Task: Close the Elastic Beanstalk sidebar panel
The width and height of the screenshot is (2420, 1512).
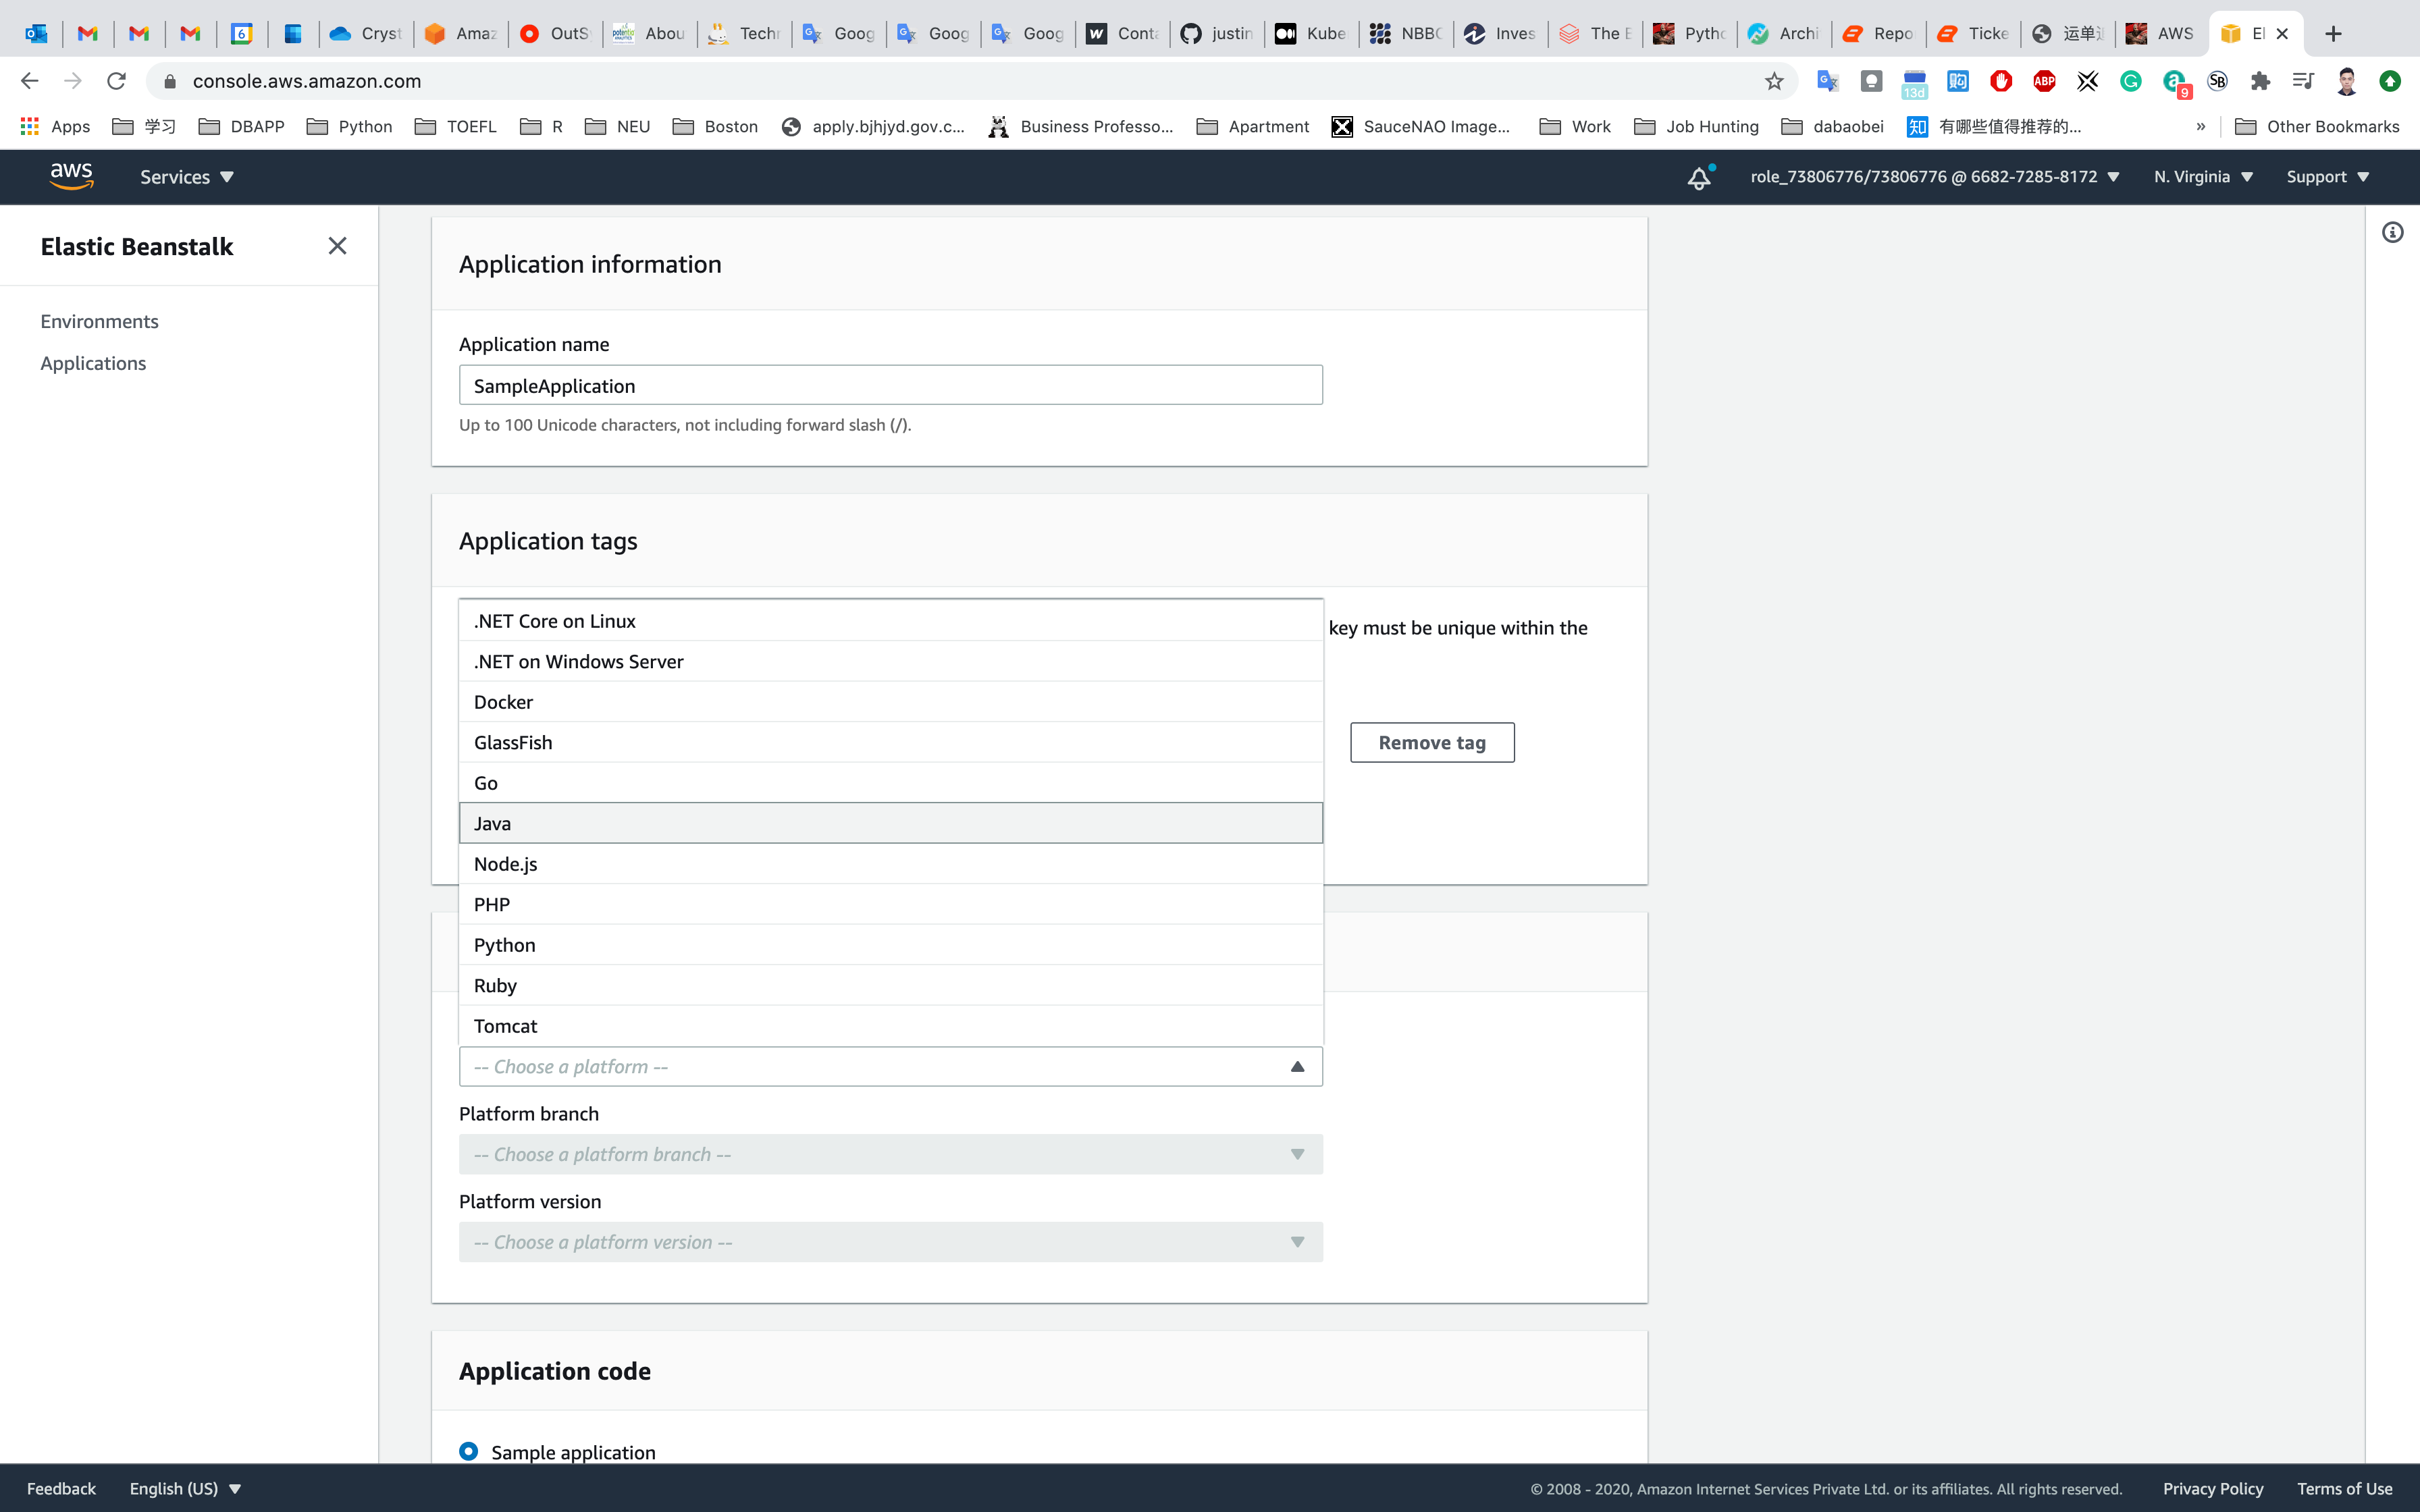Action: [x=337, y=246]
